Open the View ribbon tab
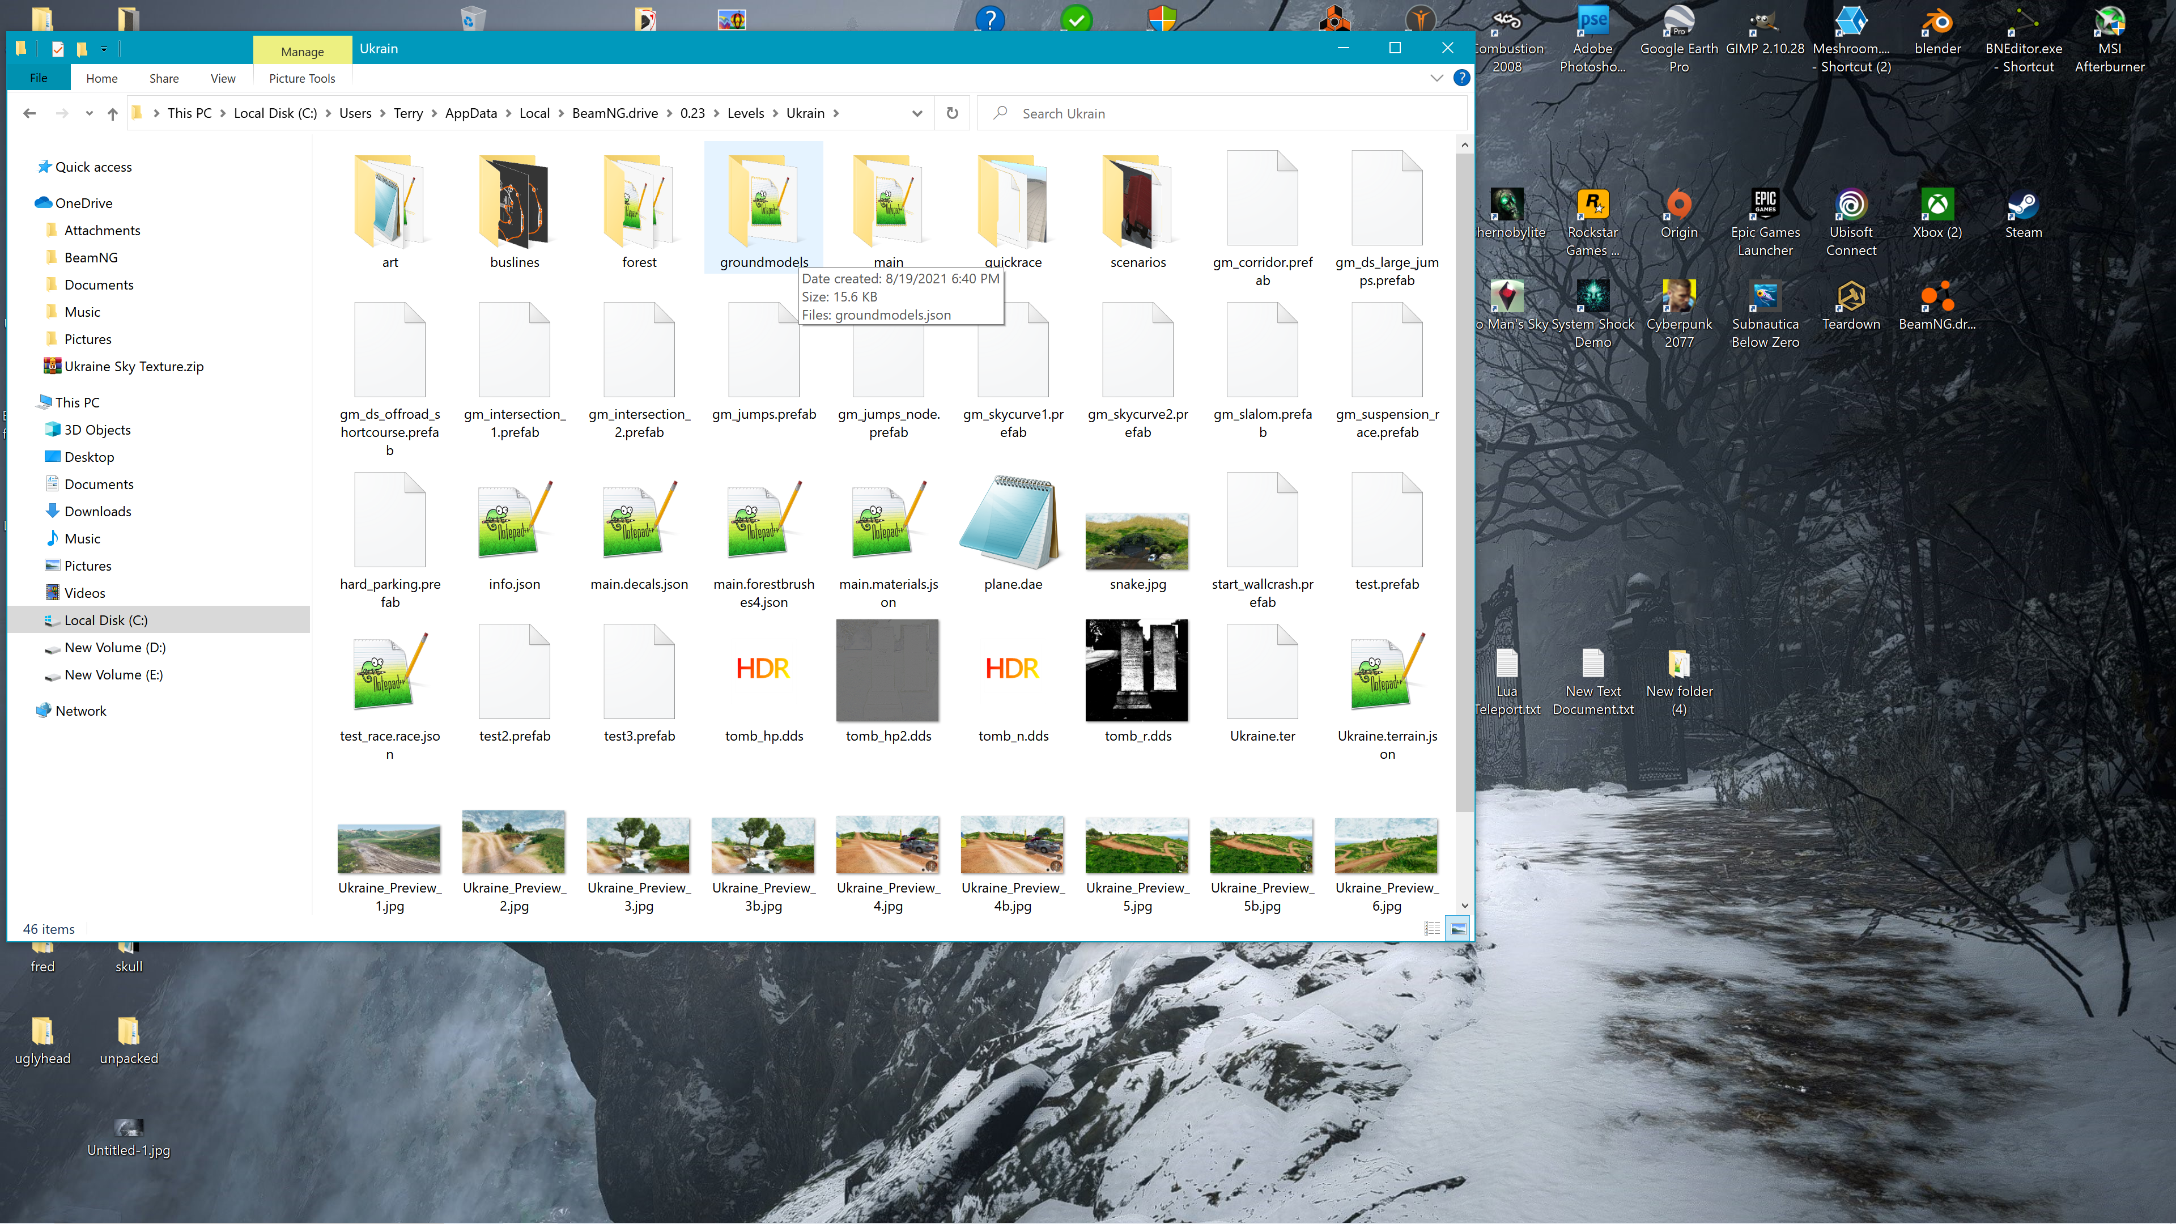2176x1224 pixels. pyautogui.click(x=222, y=79)
